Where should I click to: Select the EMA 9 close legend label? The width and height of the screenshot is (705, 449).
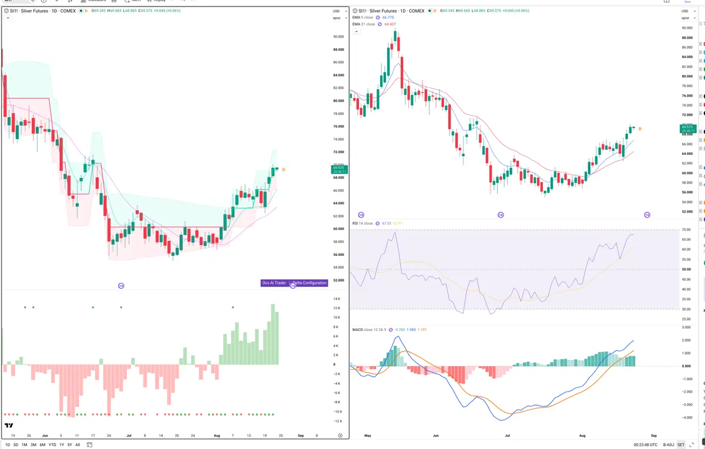tap(362, 18)
